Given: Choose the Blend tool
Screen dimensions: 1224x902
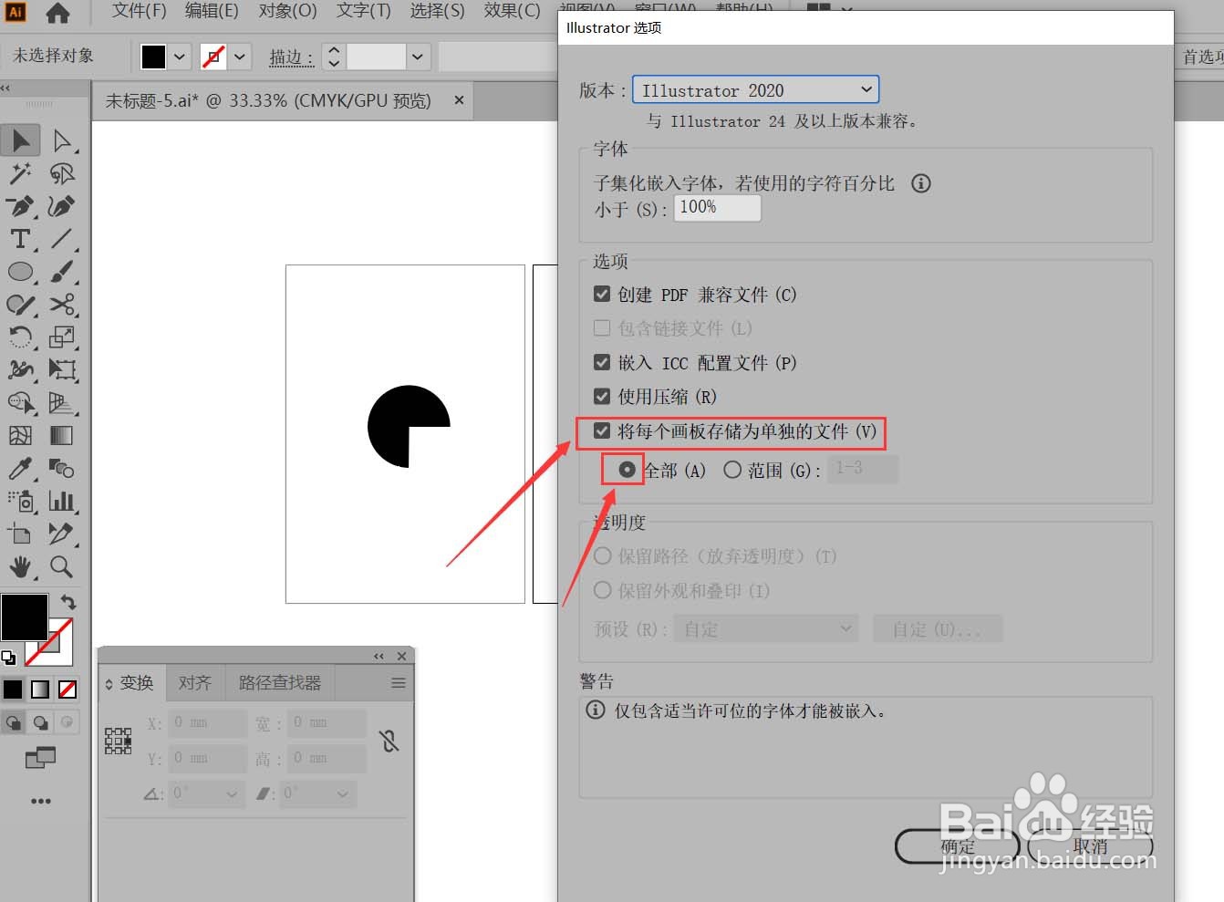Looking at the screenshot, I should click(61, 469).
